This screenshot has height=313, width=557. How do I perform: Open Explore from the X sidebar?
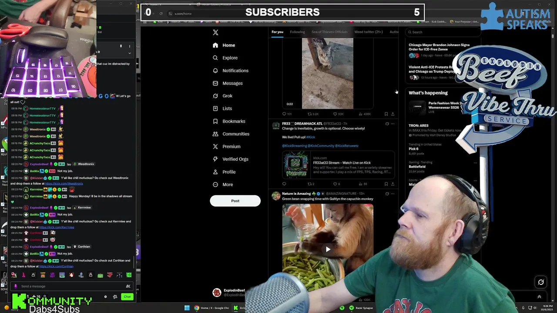[x=225, y=58]
